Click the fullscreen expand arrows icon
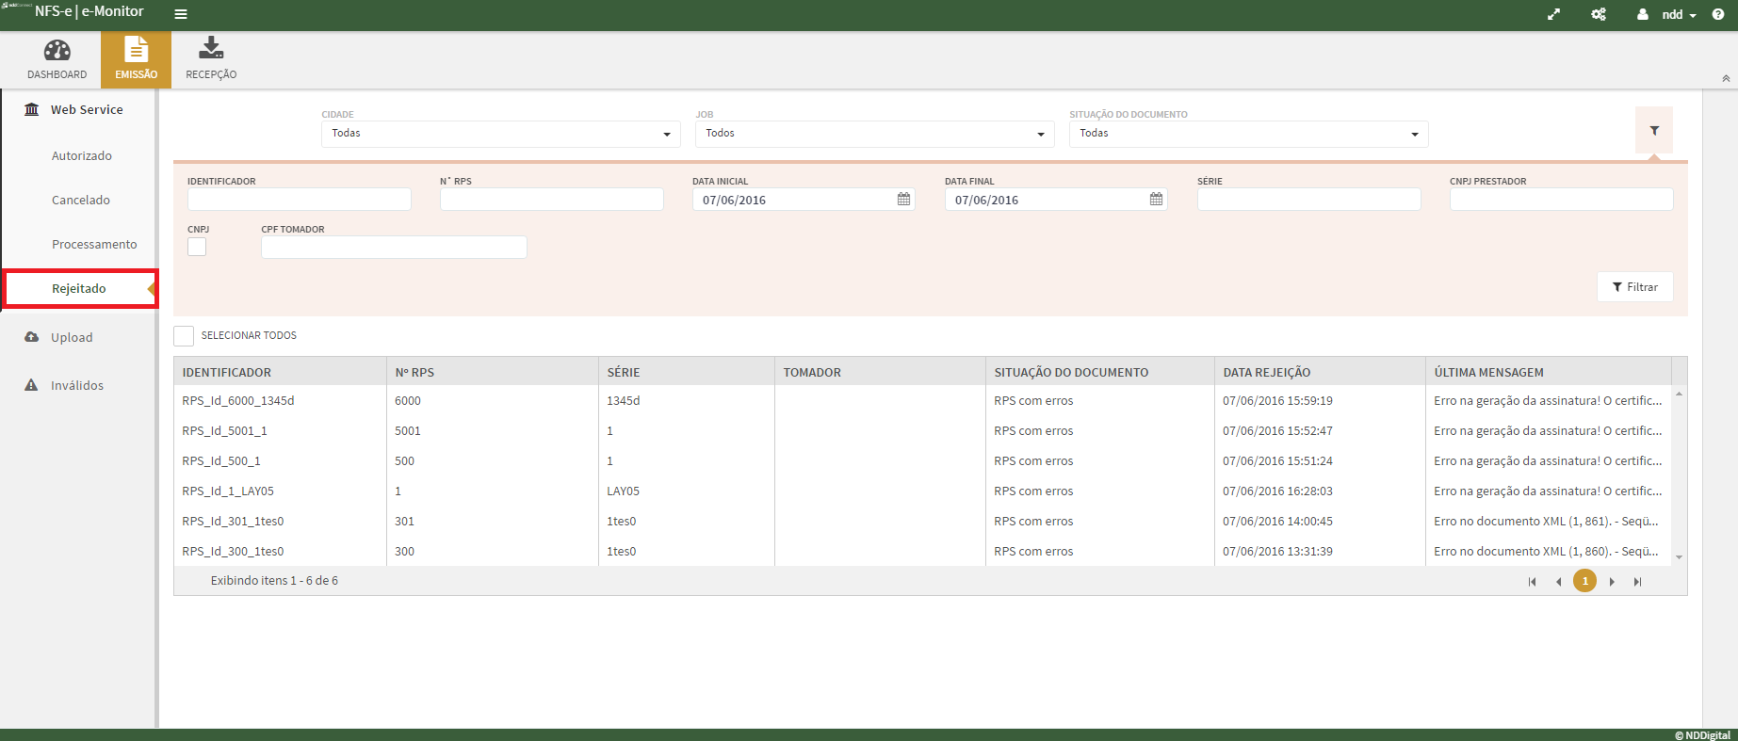This screenshot has width=1738, height=741. point(1553,14)
